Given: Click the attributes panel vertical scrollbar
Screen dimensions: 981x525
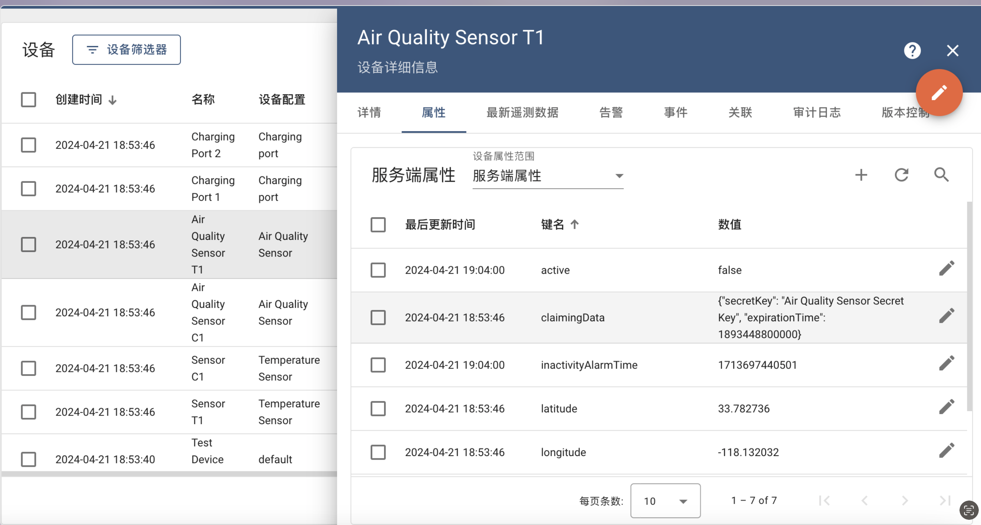Looking at the screenshot, I should pyautogui.click(x=970, y=307).
